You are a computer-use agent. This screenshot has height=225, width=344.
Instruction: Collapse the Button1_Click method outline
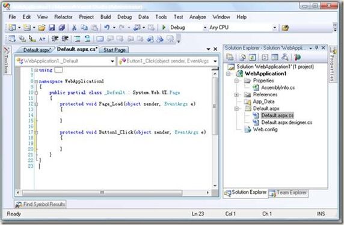click(37, 132)
